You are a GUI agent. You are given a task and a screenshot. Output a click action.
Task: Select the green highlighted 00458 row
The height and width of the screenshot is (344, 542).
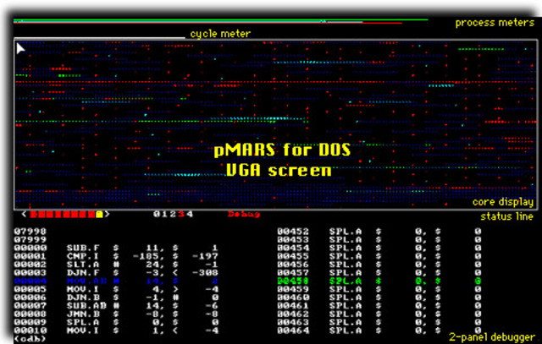pyautogui.click(x=379, y=281)
